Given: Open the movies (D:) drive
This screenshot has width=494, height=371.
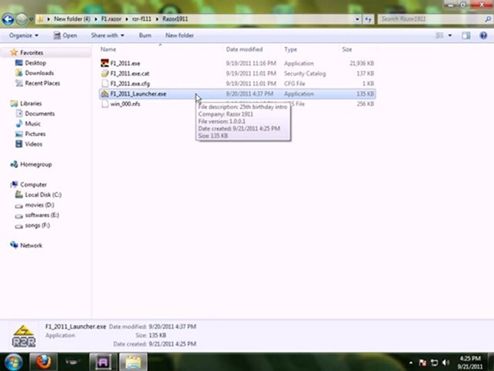Looking at the screenshot, I should click(x=40, y=205).
